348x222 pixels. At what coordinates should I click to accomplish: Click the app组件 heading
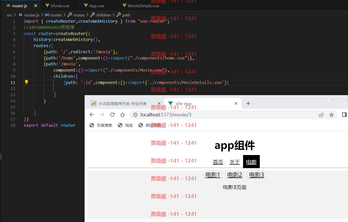pos(235,145)
